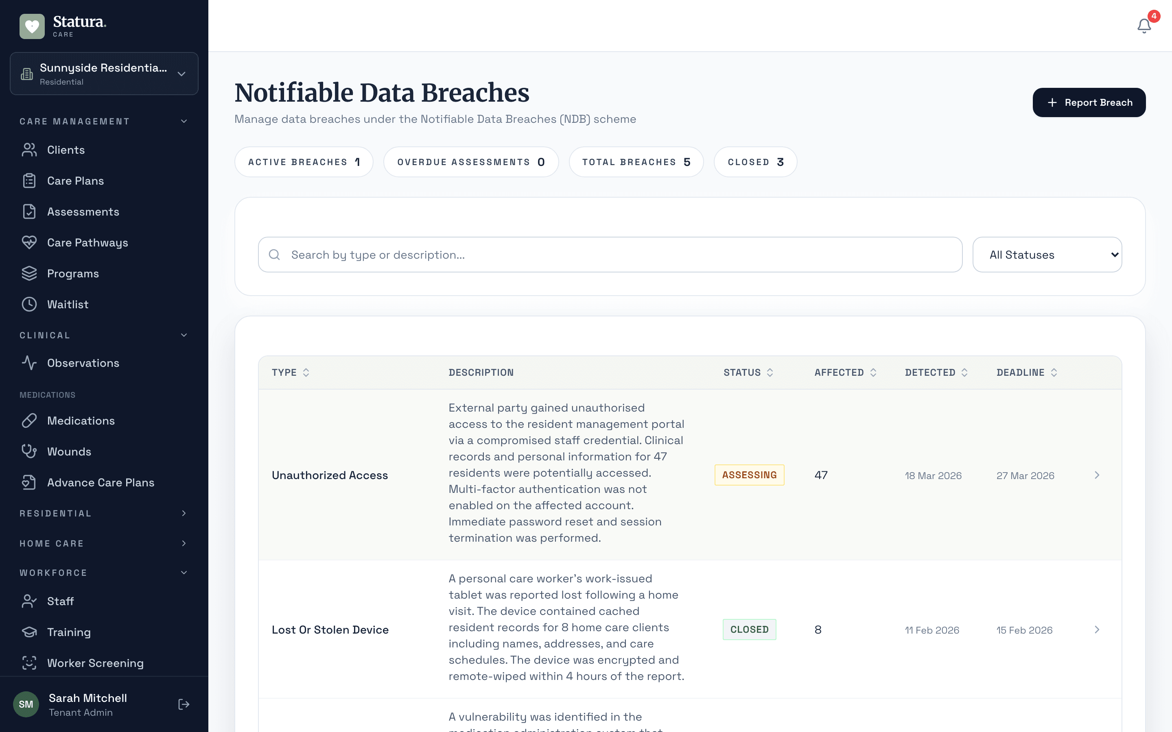Click the affected count "47"
The width and height of the screenshot is (1172, 732).
pos(821,475)
